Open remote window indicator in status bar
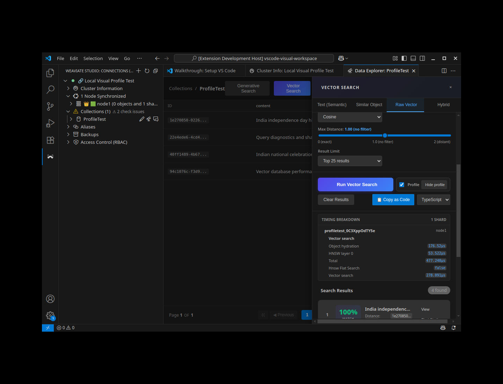Viewport: 503px width, 384px height. [48, 328]
